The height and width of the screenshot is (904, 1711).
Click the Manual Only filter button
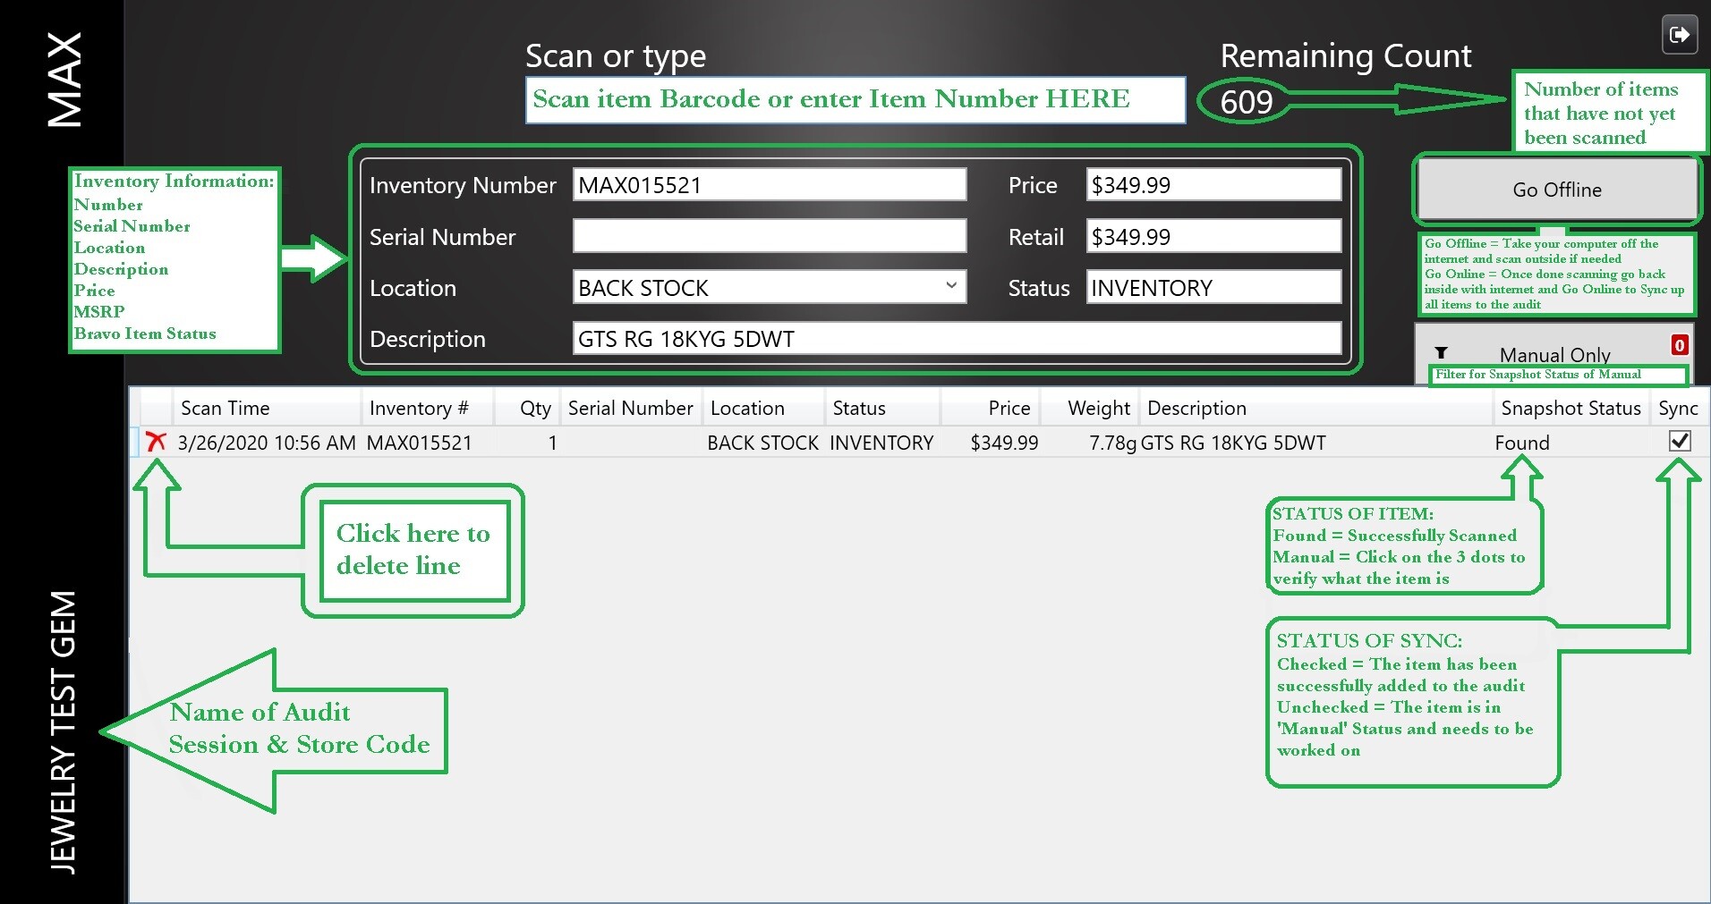point(1554,354)
